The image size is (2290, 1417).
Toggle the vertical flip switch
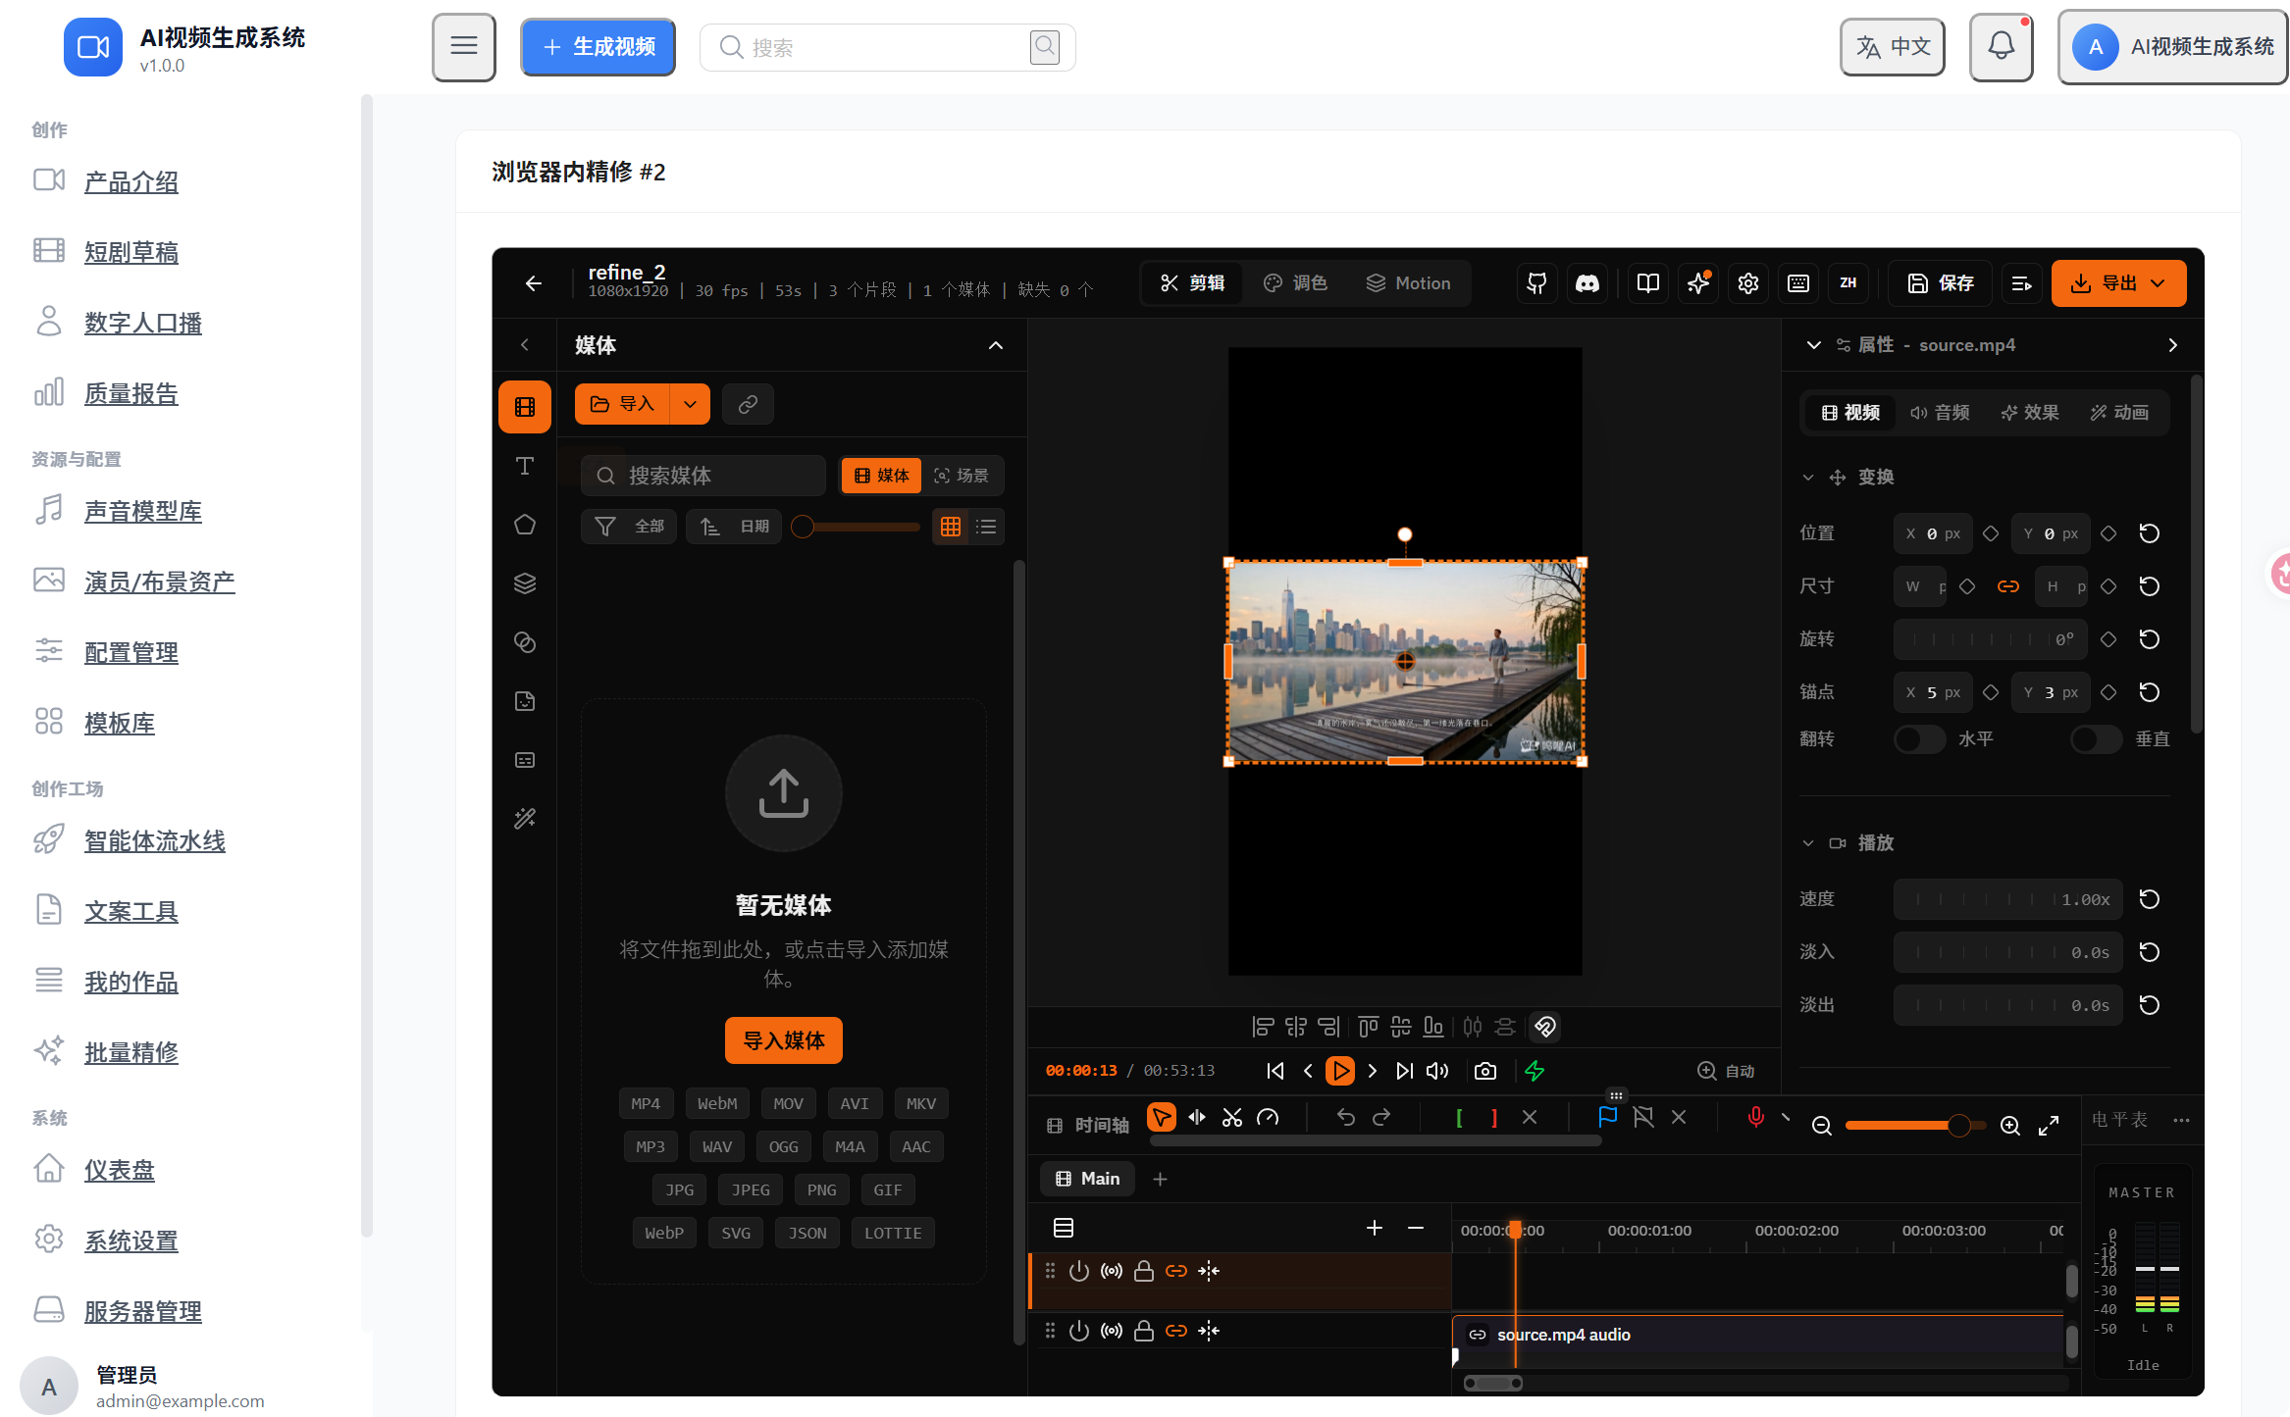[x=2096, y=738]
